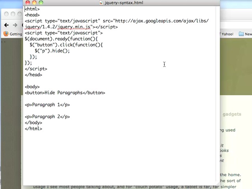Click the document icon in editor title bar

[101, 3]
